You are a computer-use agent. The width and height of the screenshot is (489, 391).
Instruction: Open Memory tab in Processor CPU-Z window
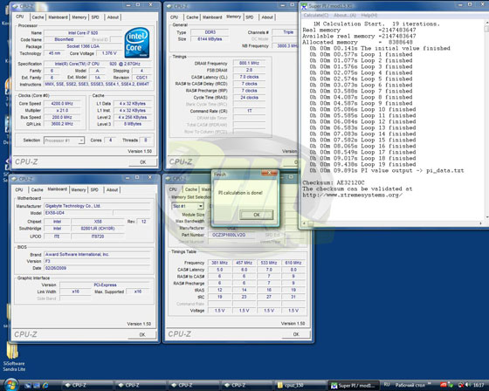coord(79,17)
